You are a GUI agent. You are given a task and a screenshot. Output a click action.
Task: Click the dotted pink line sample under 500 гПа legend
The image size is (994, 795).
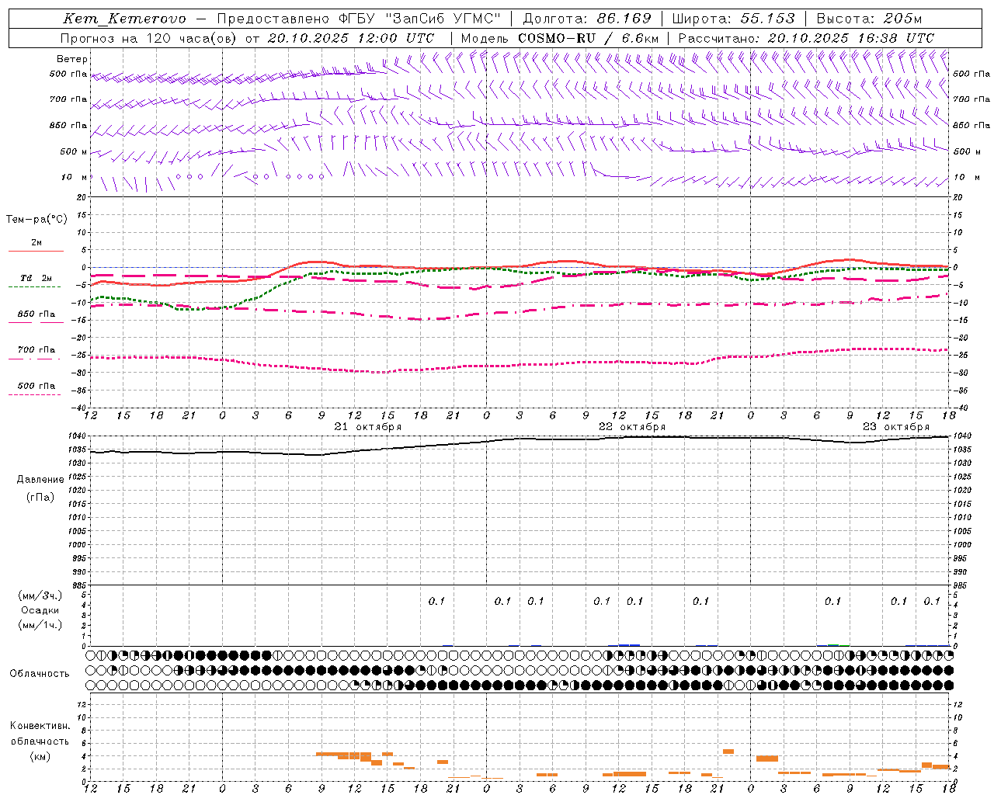[35, 394]
